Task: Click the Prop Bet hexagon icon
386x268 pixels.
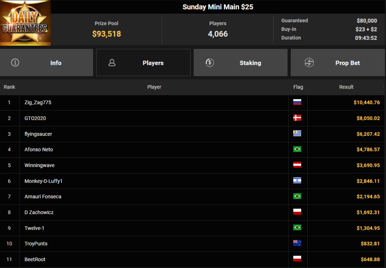Action: coord(309,63)
